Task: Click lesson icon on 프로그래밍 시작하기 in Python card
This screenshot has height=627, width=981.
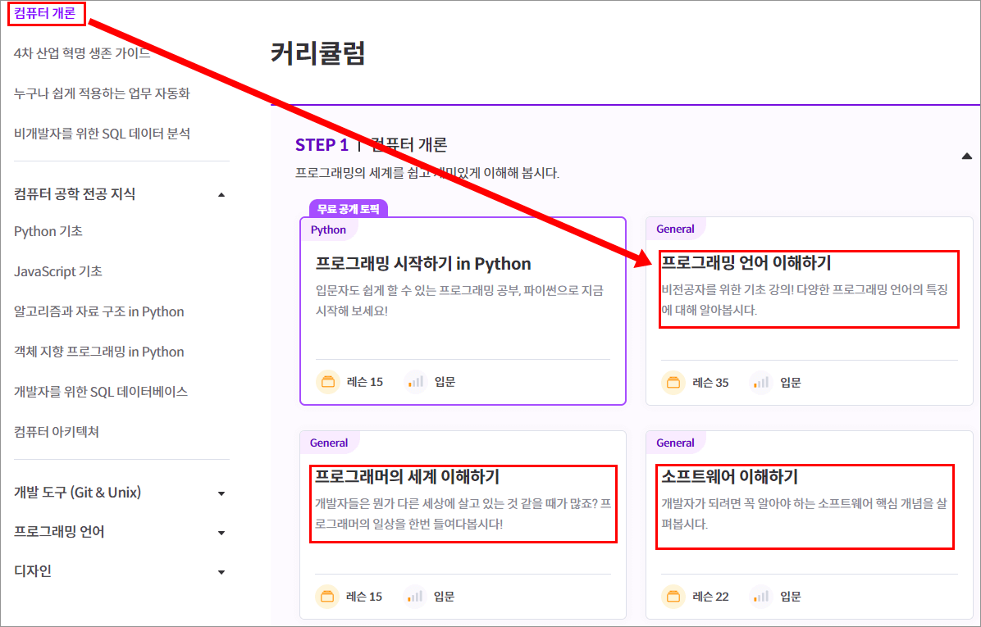Action: click(x=328, y=382)
